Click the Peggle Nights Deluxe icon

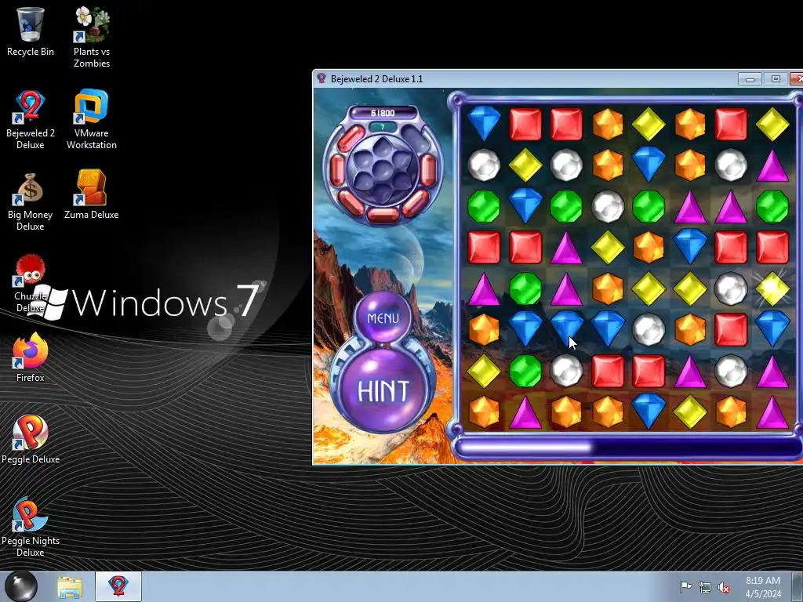(31, 528)
